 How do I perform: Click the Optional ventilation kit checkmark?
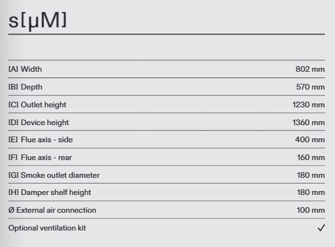(321, 228)
